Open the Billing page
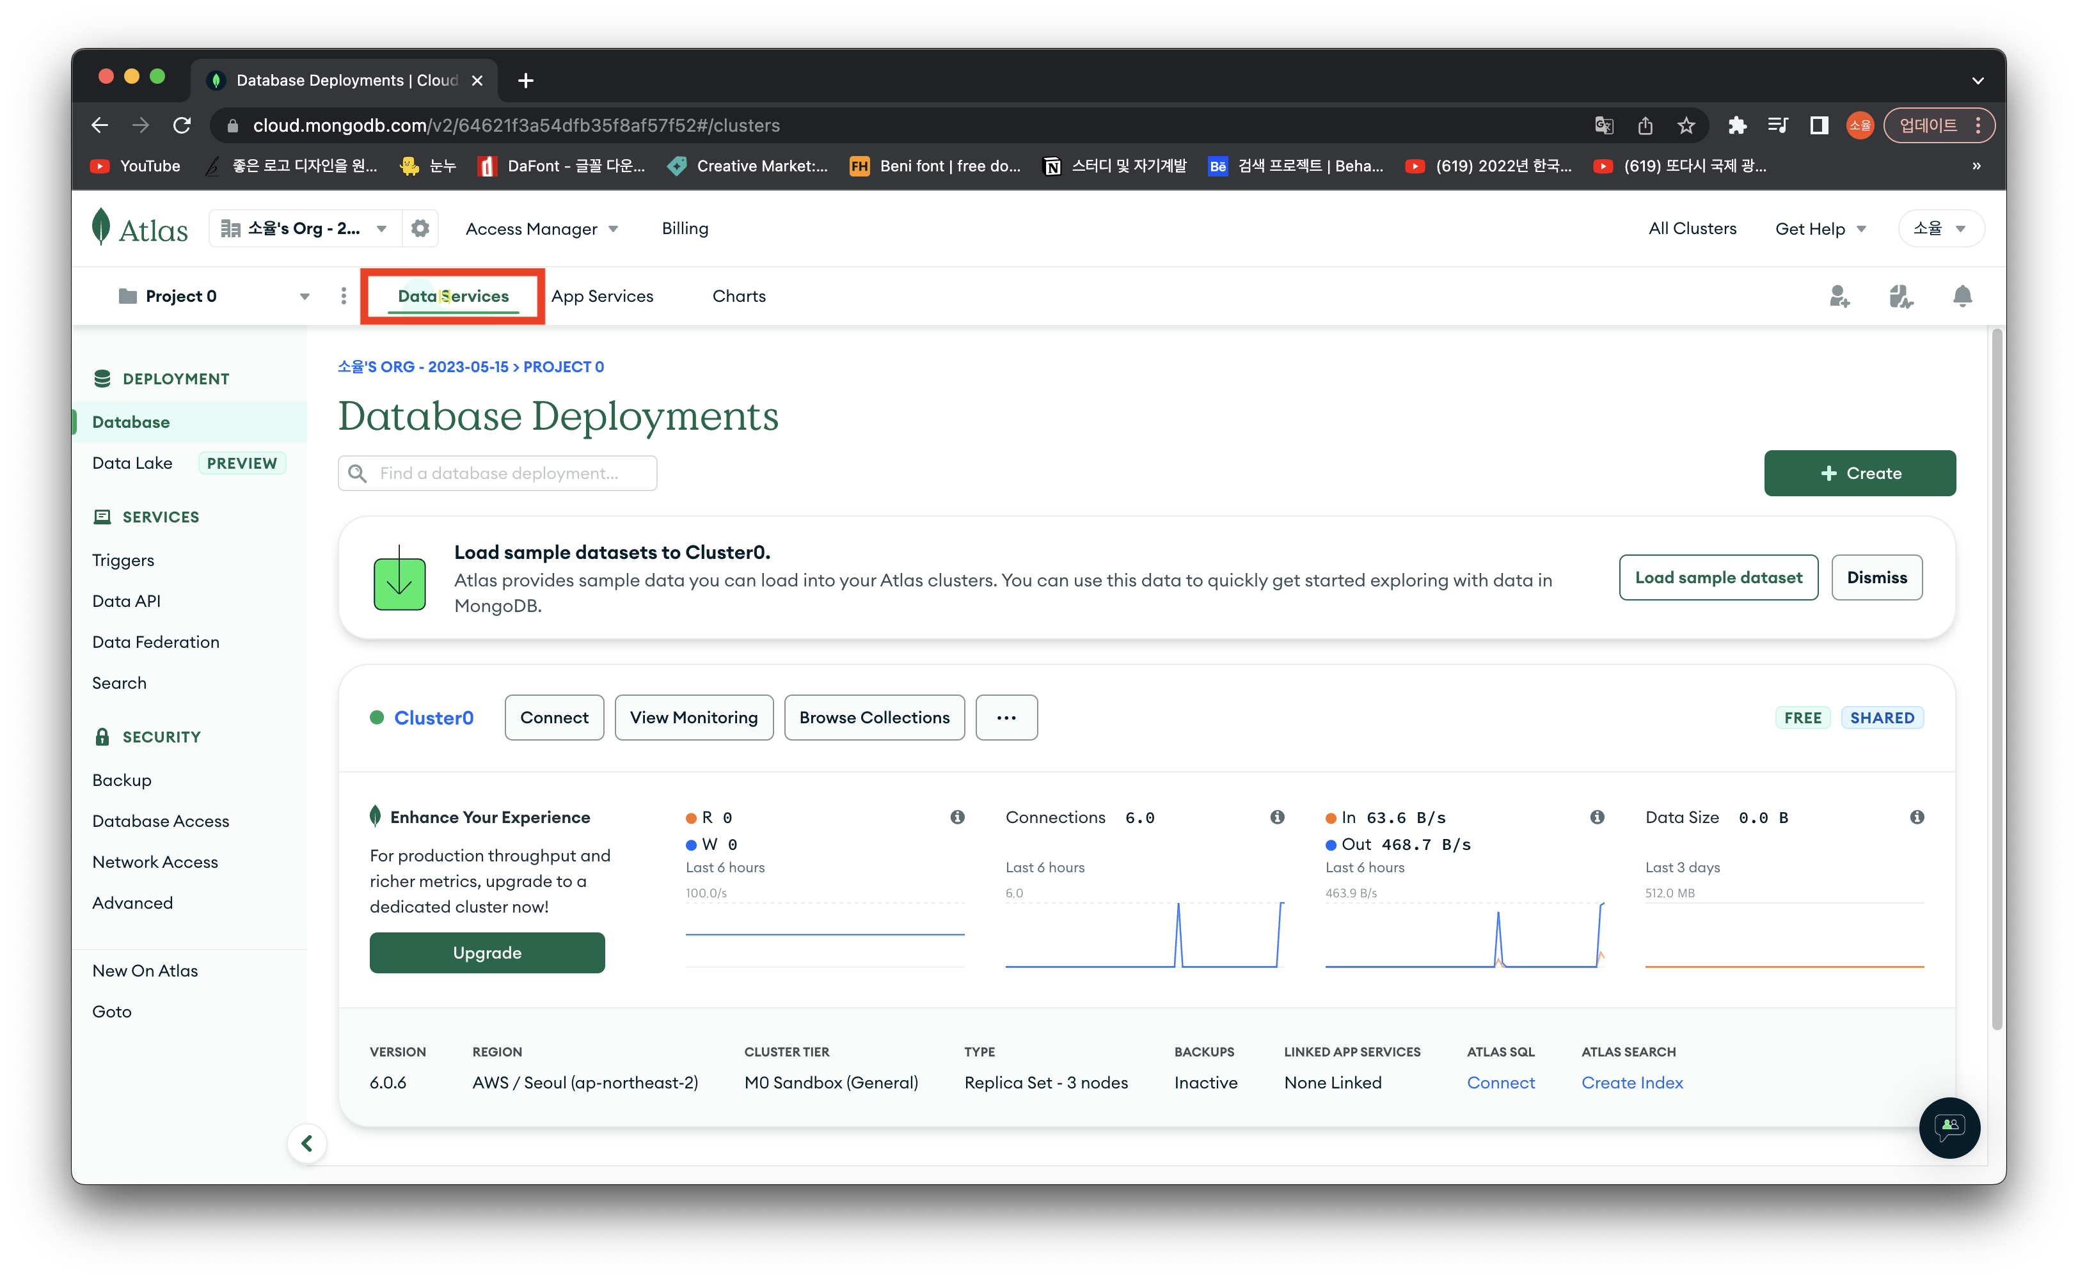This screenshot has height=1279, width=2078. click(685, 228)
